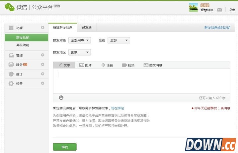
Task: Expand the 服务 section arrow
Action: [42, 64]
